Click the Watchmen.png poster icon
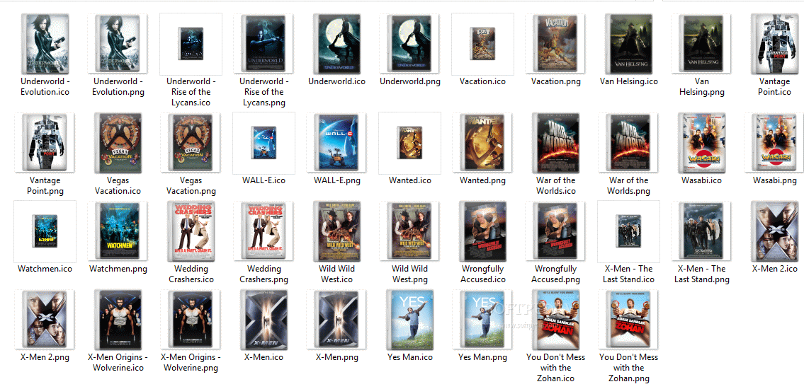804x389 pixels. pyautogui.click(x=118, y=231)
